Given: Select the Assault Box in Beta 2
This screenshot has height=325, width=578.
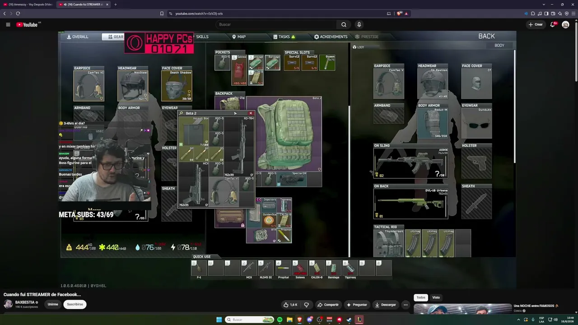Looking at the screenshot, I should 194,132.
